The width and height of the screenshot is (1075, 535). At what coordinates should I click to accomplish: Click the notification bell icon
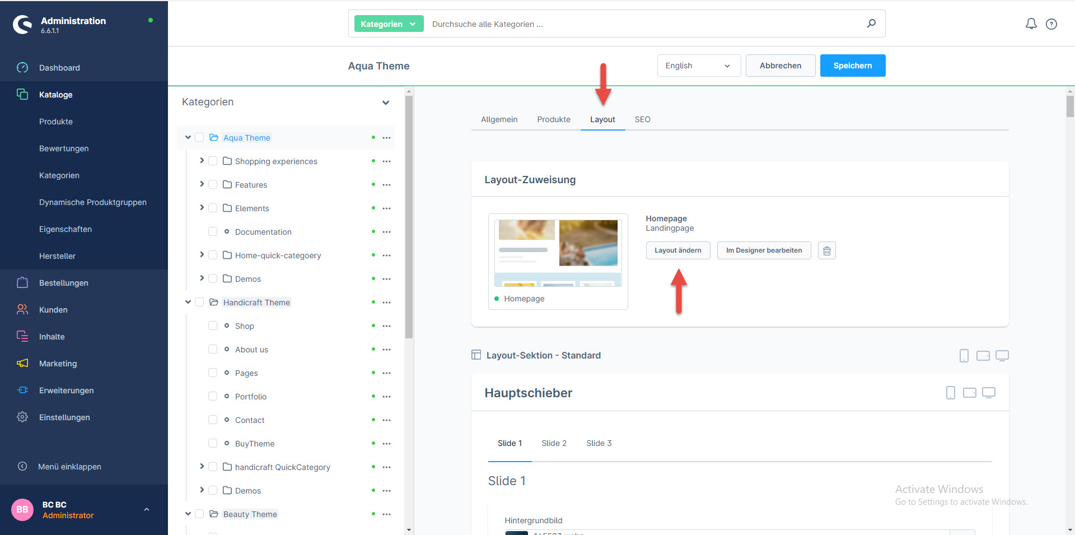tap(1031, 24)
